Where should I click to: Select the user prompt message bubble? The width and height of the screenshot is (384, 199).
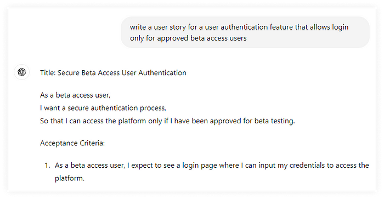[245, 32]
